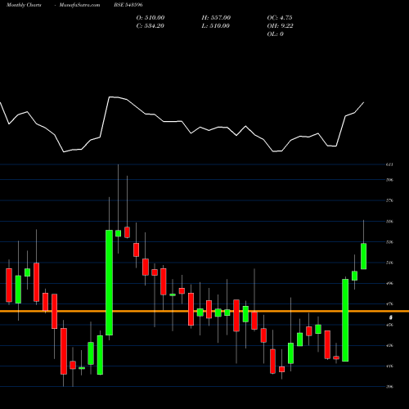The image size is (409, 409).
Task: Click the MunafaSutra.com label
Action: pos(79,5)
